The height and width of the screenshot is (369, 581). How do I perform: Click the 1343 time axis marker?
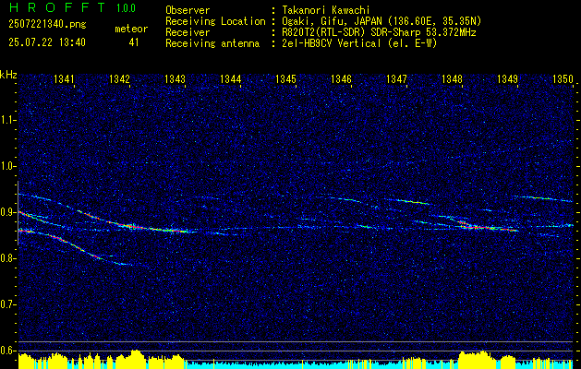175,78
